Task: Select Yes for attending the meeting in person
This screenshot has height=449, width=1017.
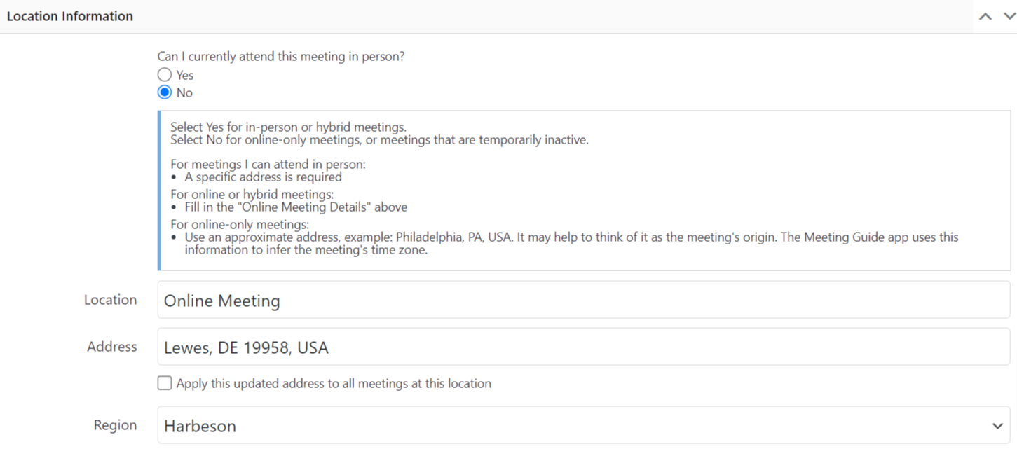Action: (164, 74)
